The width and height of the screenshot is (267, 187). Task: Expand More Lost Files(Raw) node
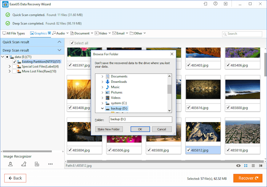(10, 71)
